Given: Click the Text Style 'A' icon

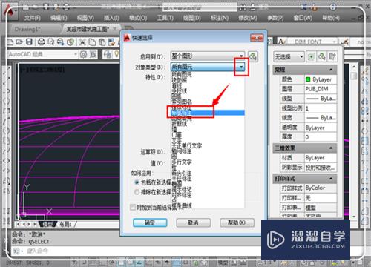Looking at the screenshot, I should (x=281, y=42).
